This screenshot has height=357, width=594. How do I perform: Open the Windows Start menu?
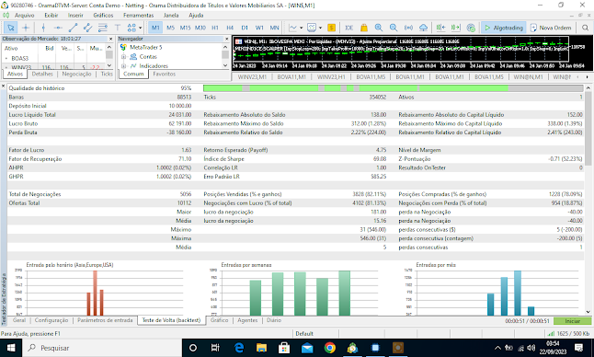[x=11, y=348]
